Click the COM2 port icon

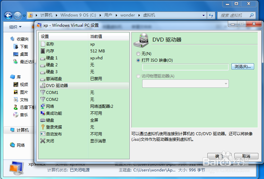click(43, 100)
